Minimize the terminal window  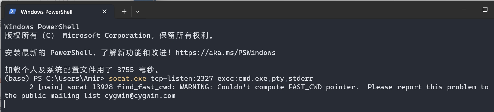pyautogui.click(x=464, y=9)
